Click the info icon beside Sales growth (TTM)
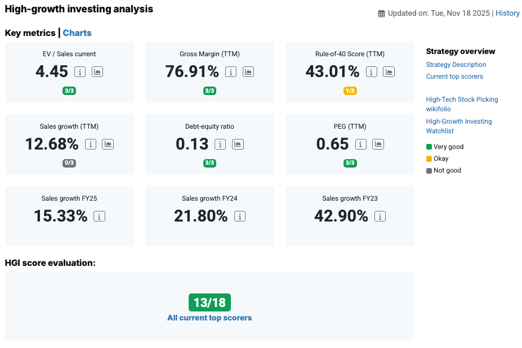Screen dimensions: 522x348 (91, 144)
